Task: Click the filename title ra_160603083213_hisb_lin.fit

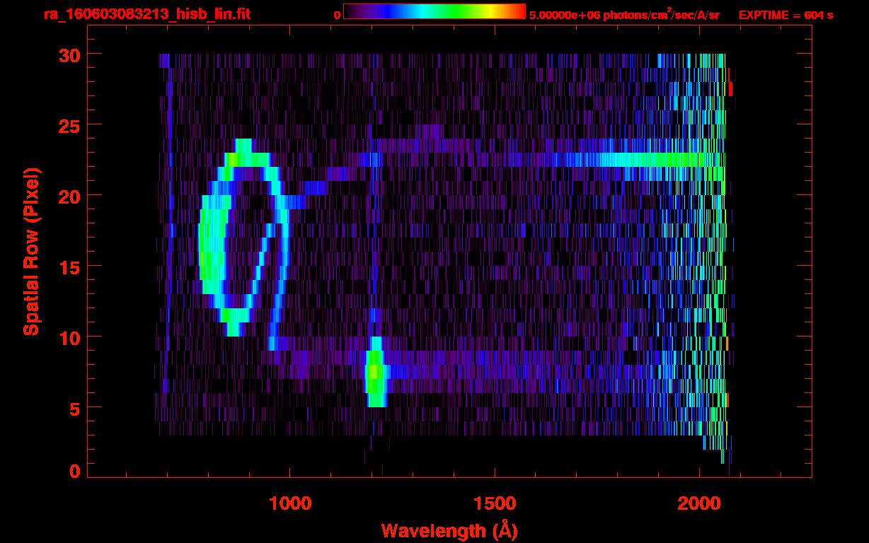Action: click(146, 14)
